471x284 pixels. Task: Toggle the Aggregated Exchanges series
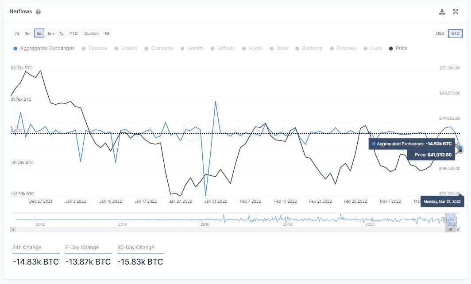click(44, 48)
